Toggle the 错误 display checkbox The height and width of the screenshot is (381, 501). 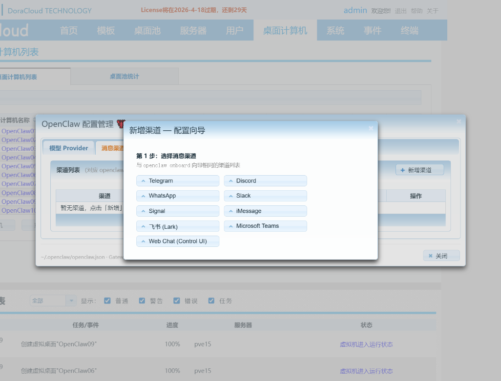click(177, 301)
